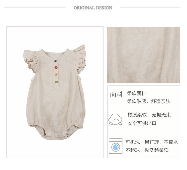Click the blue button on the romper
Screen dimensions: 187x170
(x=55, y=61)
